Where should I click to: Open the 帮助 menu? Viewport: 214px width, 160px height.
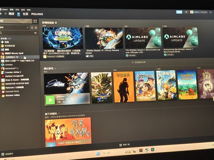(29, 10)
